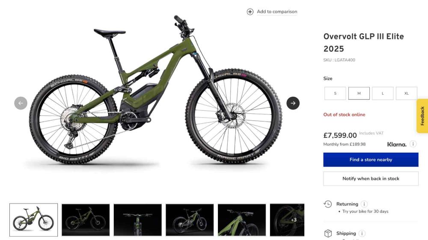Viewport: 428px width, 240px height.
Task: Select the first white-background bike thumbnail
Action: pyautogui.click(x=33, y=220)
